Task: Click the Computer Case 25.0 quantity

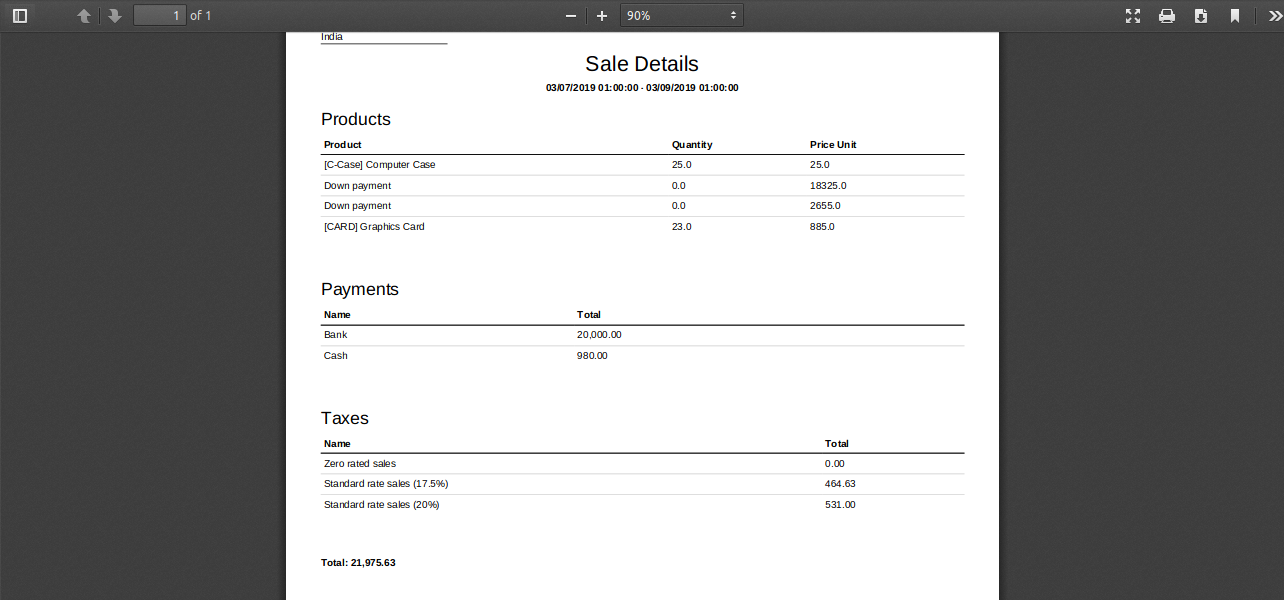Action: coord(682,165)
